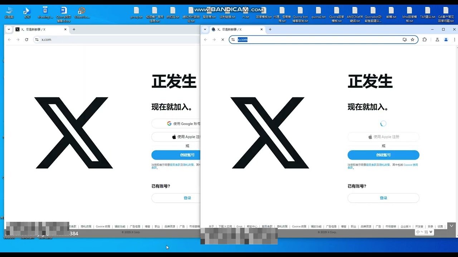
Task: View site information icon in right address bar
Action: [x=233, y=40]
